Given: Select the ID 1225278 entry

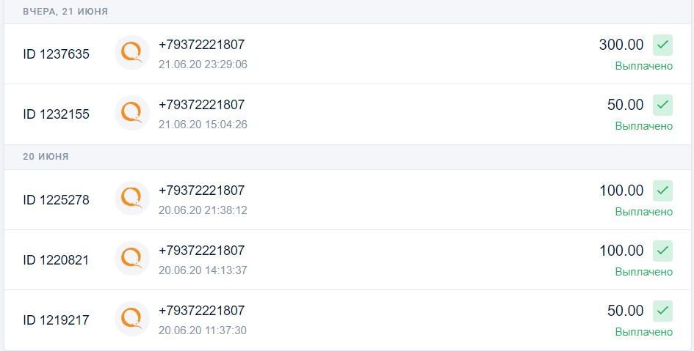Looking at the screenshot, I should [347, 199].
